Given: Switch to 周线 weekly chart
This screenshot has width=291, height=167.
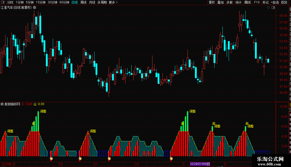Looking at the screenshot, I should (x=83, y=2).
